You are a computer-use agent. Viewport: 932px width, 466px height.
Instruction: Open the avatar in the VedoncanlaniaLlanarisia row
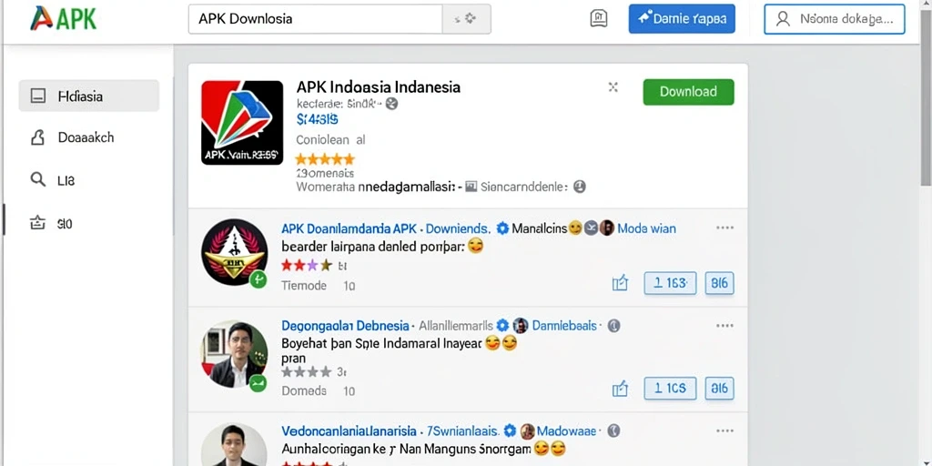(x=234, y=444)
